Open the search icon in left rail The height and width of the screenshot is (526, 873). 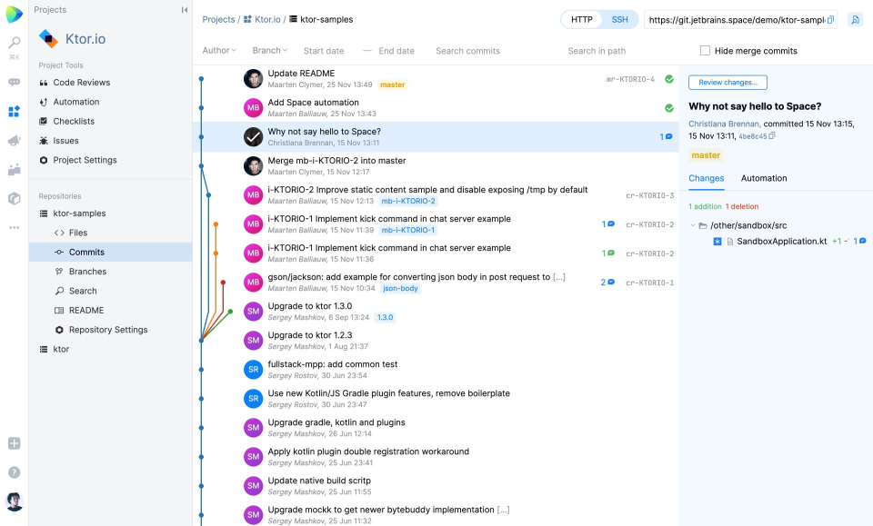pyautogui.click(x=15, y=43)
